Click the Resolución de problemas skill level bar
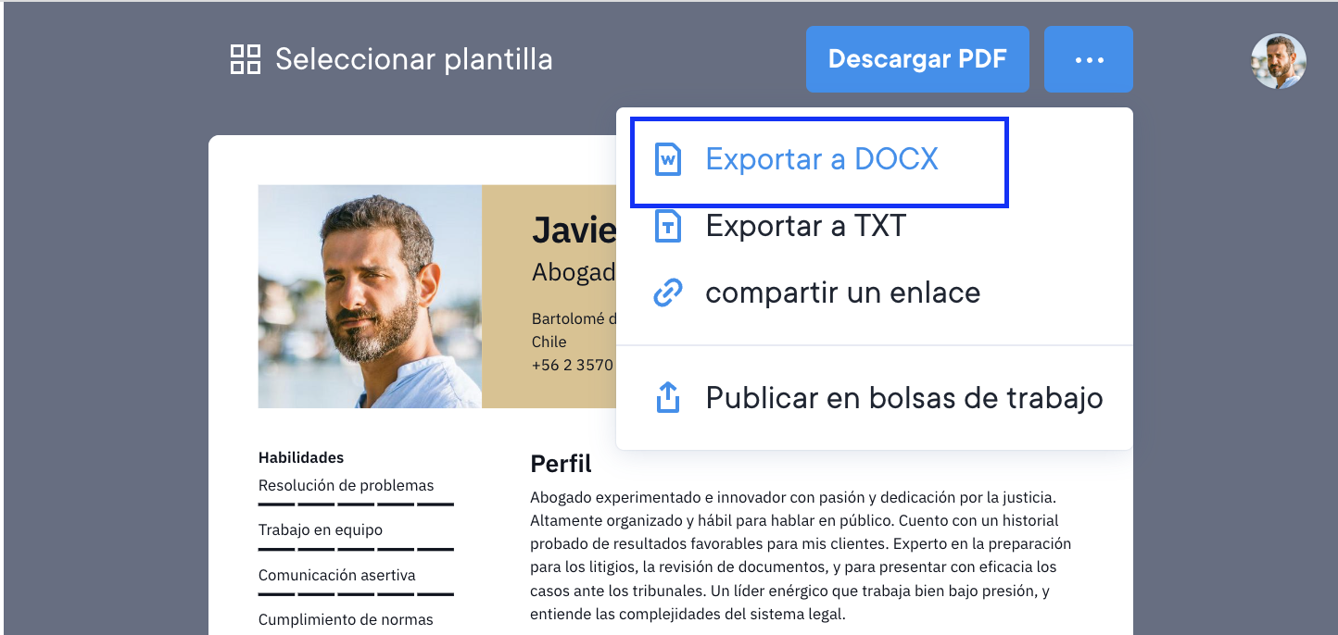The image size is (1338, 635). (356, 504)
